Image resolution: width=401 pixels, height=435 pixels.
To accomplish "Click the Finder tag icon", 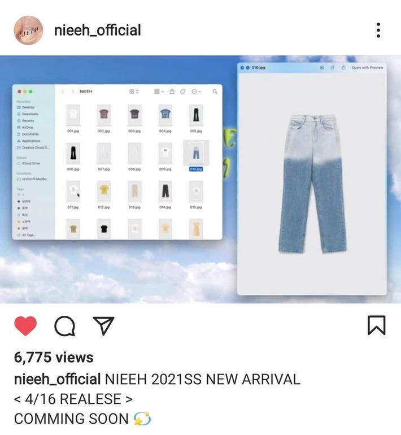I will point(182,92).
